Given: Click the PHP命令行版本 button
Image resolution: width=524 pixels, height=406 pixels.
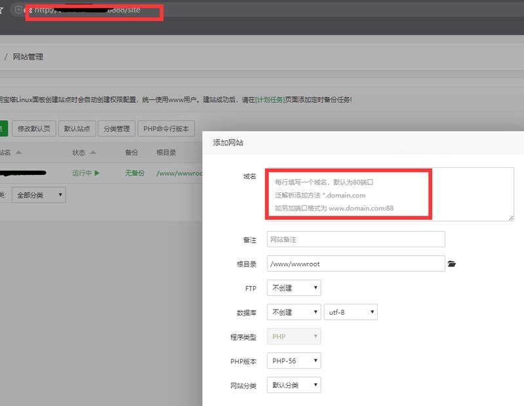Looking at the screenshot, I should click(166, 129).
